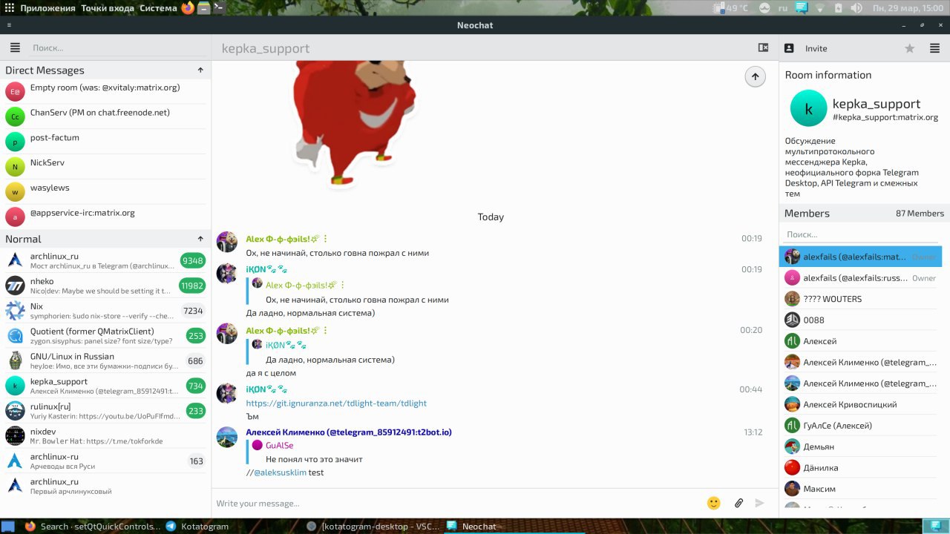Open the nixdev room
The image size is (950, 534).
[105, 436]
